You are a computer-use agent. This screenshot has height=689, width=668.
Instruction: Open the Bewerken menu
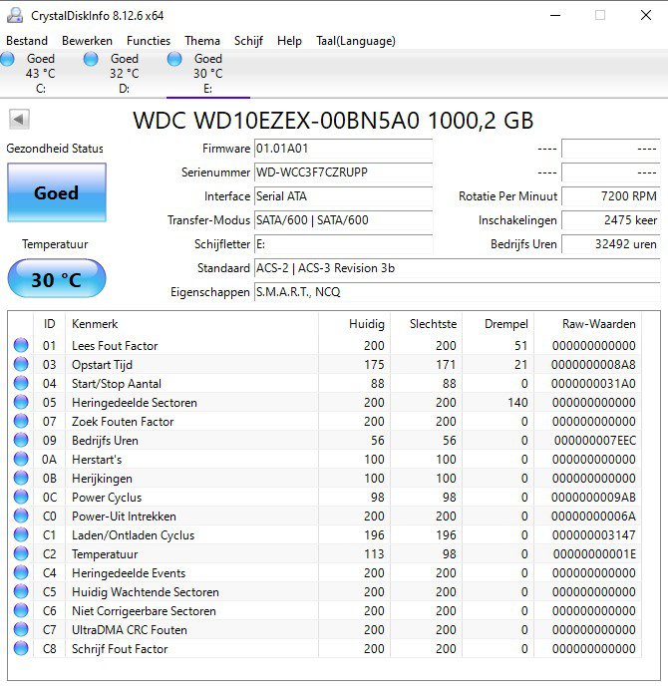point(87,41)
